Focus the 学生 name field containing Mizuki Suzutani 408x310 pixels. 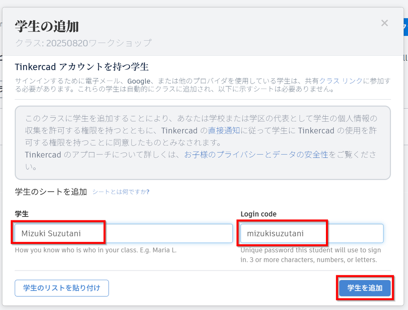pyautogui.click(x=124, y=233)
